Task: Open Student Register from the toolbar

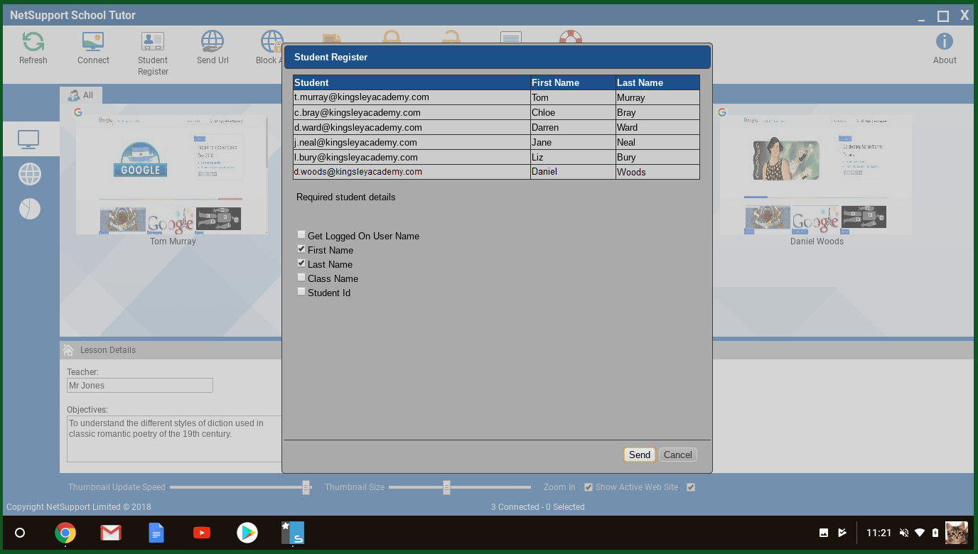Action: click(x=153, y=43)
